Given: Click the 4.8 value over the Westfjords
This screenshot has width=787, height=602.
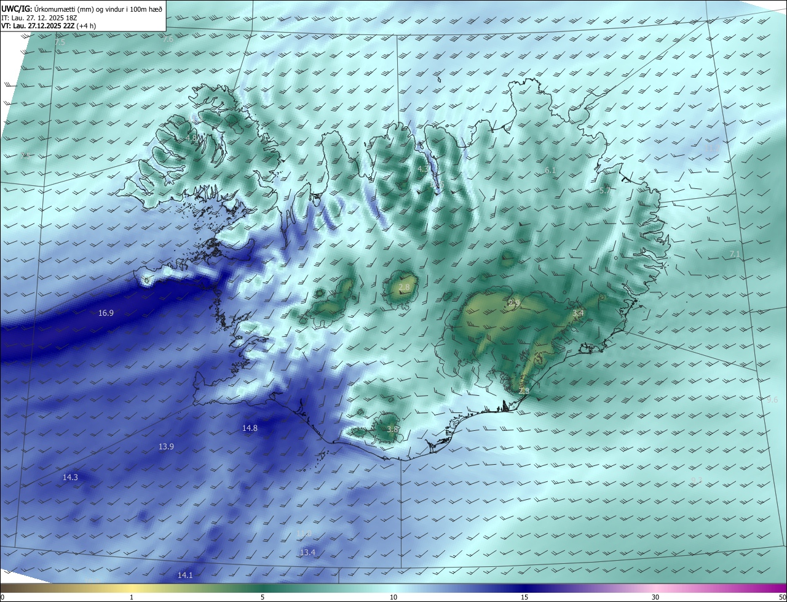Looking at the screenshot, I should [x=191, y=138].
